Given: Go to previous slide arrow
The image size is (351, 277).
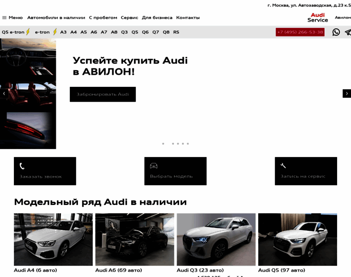Looking at the screenshot, I should (4, 94).
